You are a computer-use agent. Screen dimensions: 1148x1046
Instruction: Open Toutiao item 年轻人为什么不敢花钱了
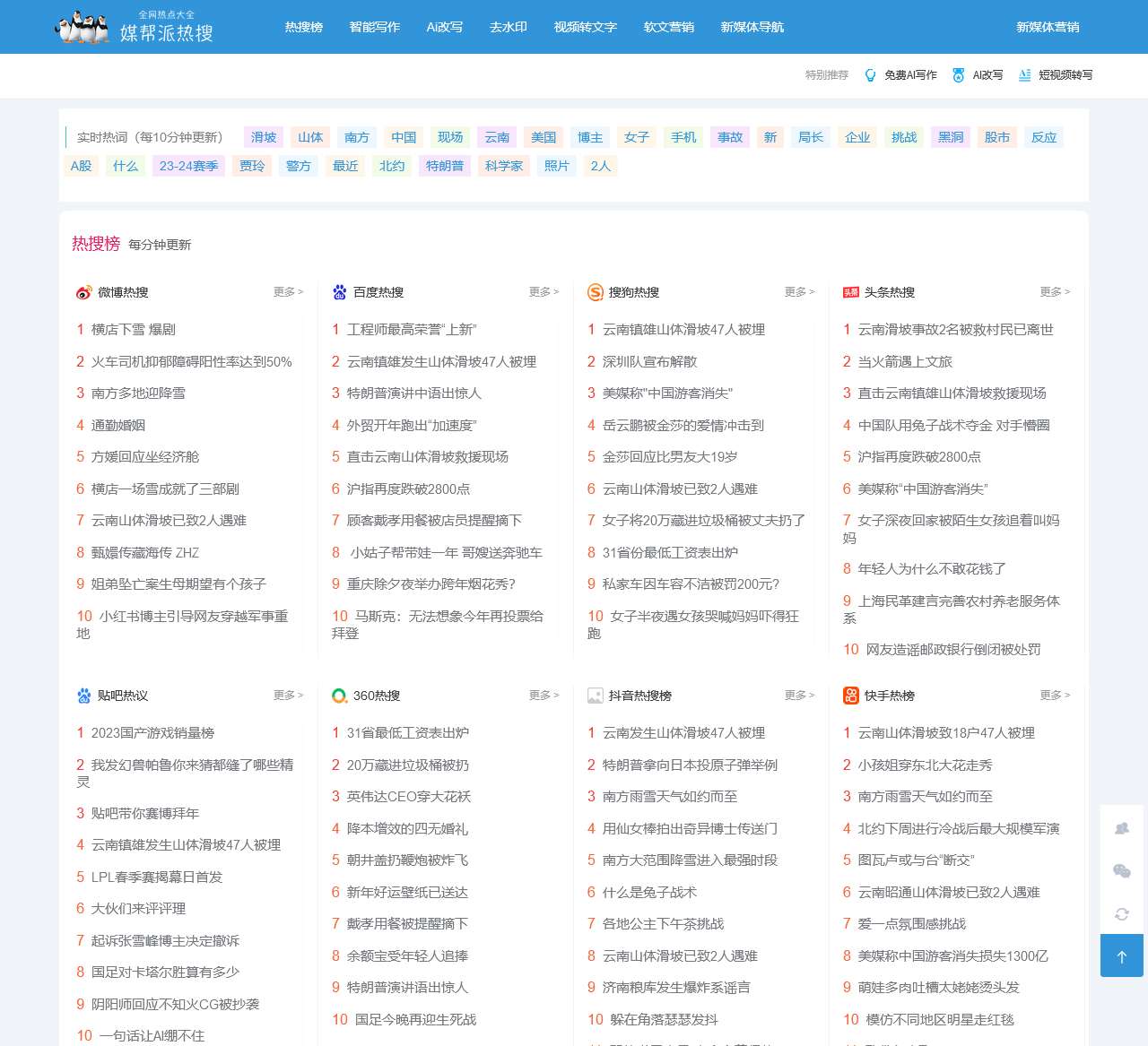[932, 569]
